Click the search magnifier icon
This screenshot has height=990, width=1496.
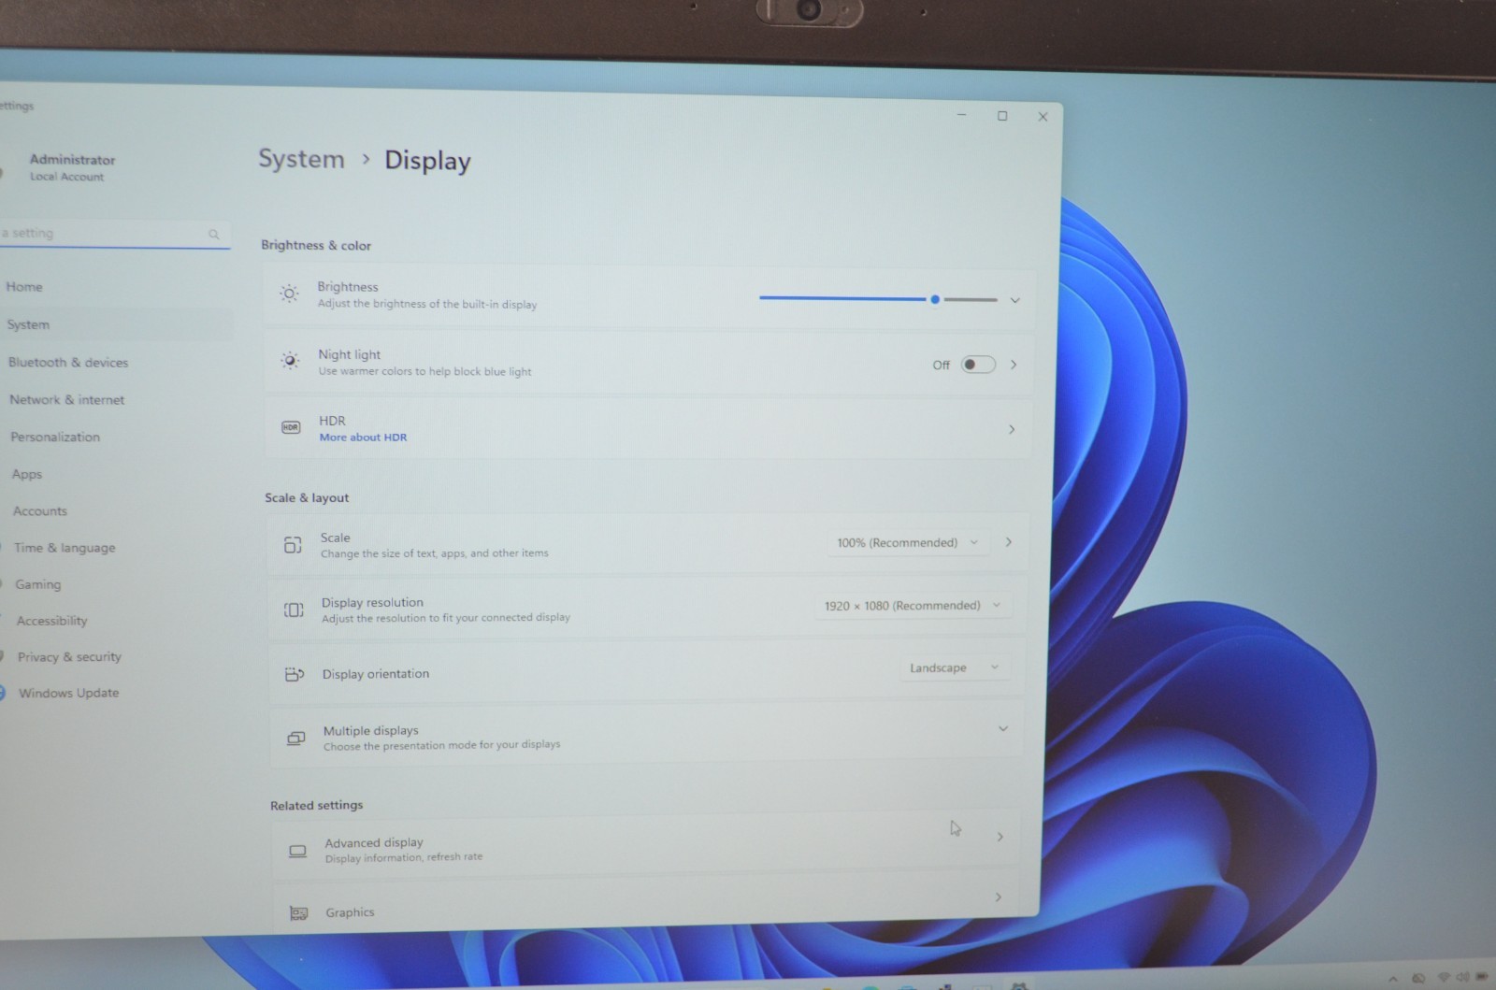coord(213,234)
